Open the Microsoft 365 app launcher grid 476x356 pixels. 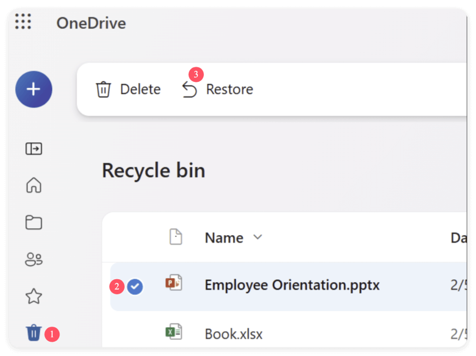(23, 23)
